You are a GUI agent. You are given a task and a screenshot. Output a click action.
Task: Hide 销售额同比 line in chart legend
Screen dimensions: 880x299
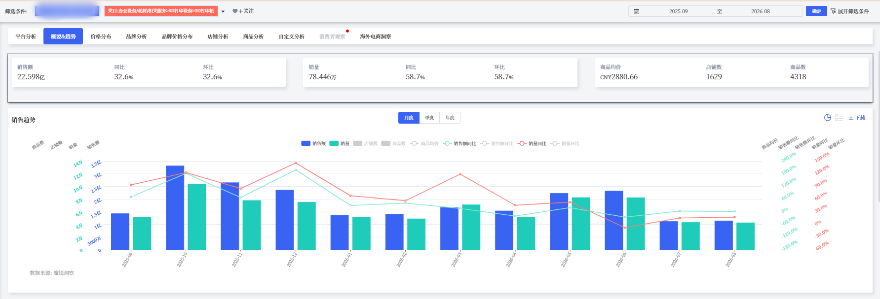pyautogui.click(x=459, y=143)
